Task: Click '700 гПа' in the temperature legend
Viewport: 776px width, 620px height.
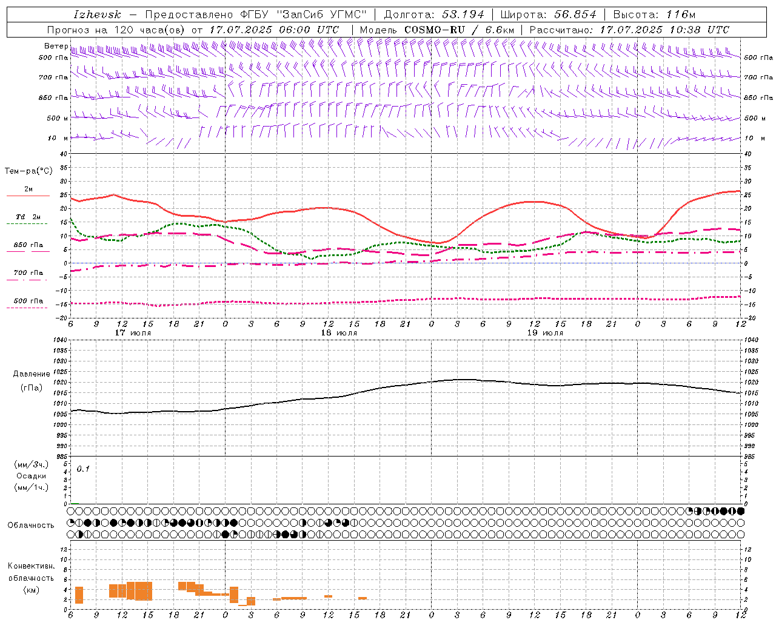Action: pos(28,273)
